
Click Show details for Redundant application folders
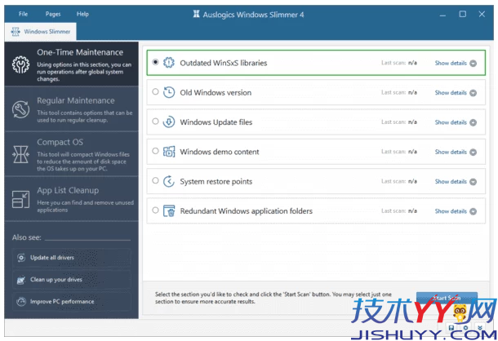[x=451, y=211]
